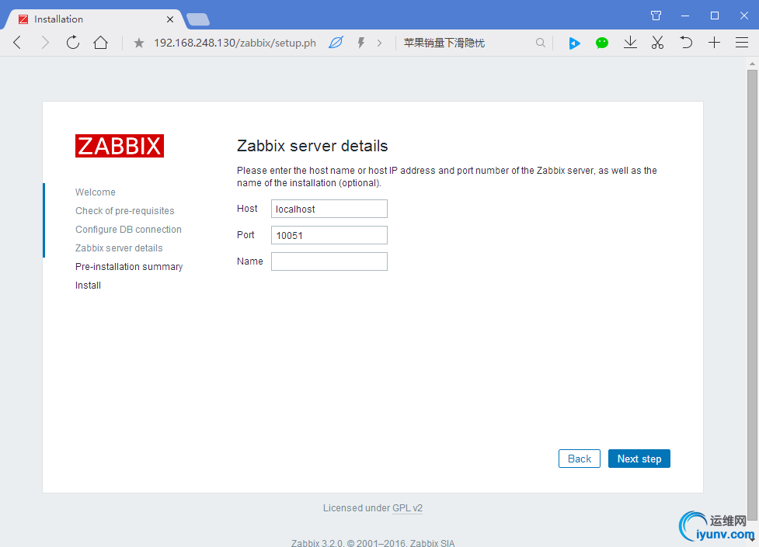
Task: Go back to the previous page
Action: point(17,43)
